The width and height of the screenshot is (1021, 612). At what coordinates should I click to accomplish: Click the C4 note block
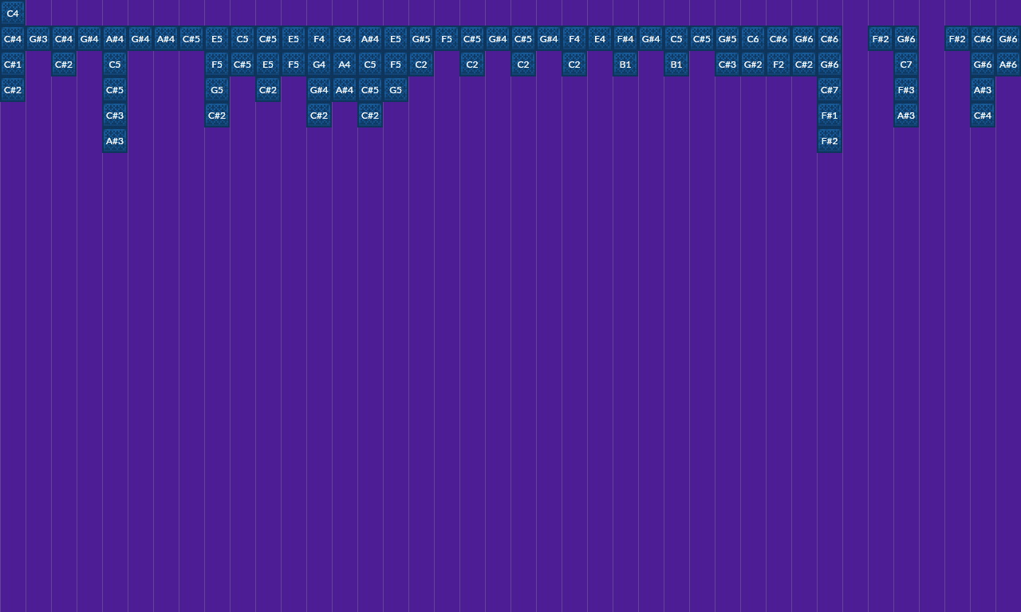coord(13,13)
